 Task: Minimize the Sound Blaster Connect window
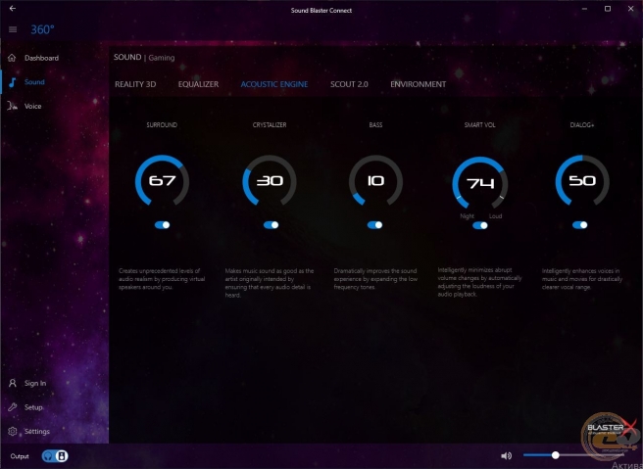pyautogui.click(x=585, y=9)
